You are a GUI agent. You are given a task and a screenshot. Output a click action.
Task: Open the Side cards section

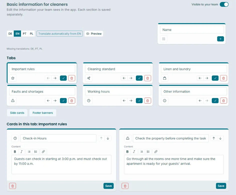coord(17,113)
